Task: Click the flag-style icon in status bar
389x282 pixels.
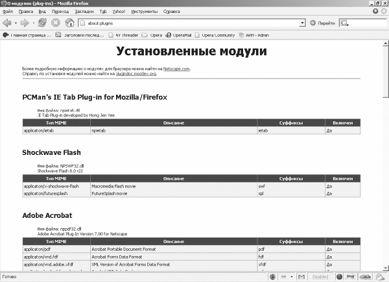Action: click(350, 277)
